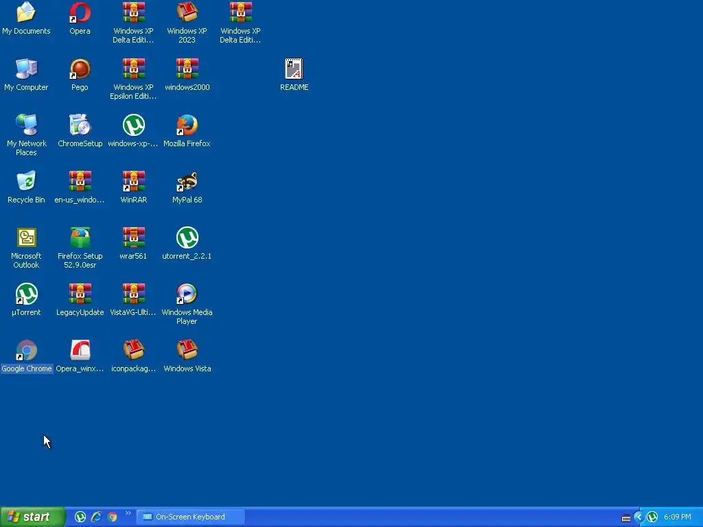Viewport: 703px width, 527px height.
Task: Launch Chrome from the Quick Launch bar
Action: click(x=112, y=517)
